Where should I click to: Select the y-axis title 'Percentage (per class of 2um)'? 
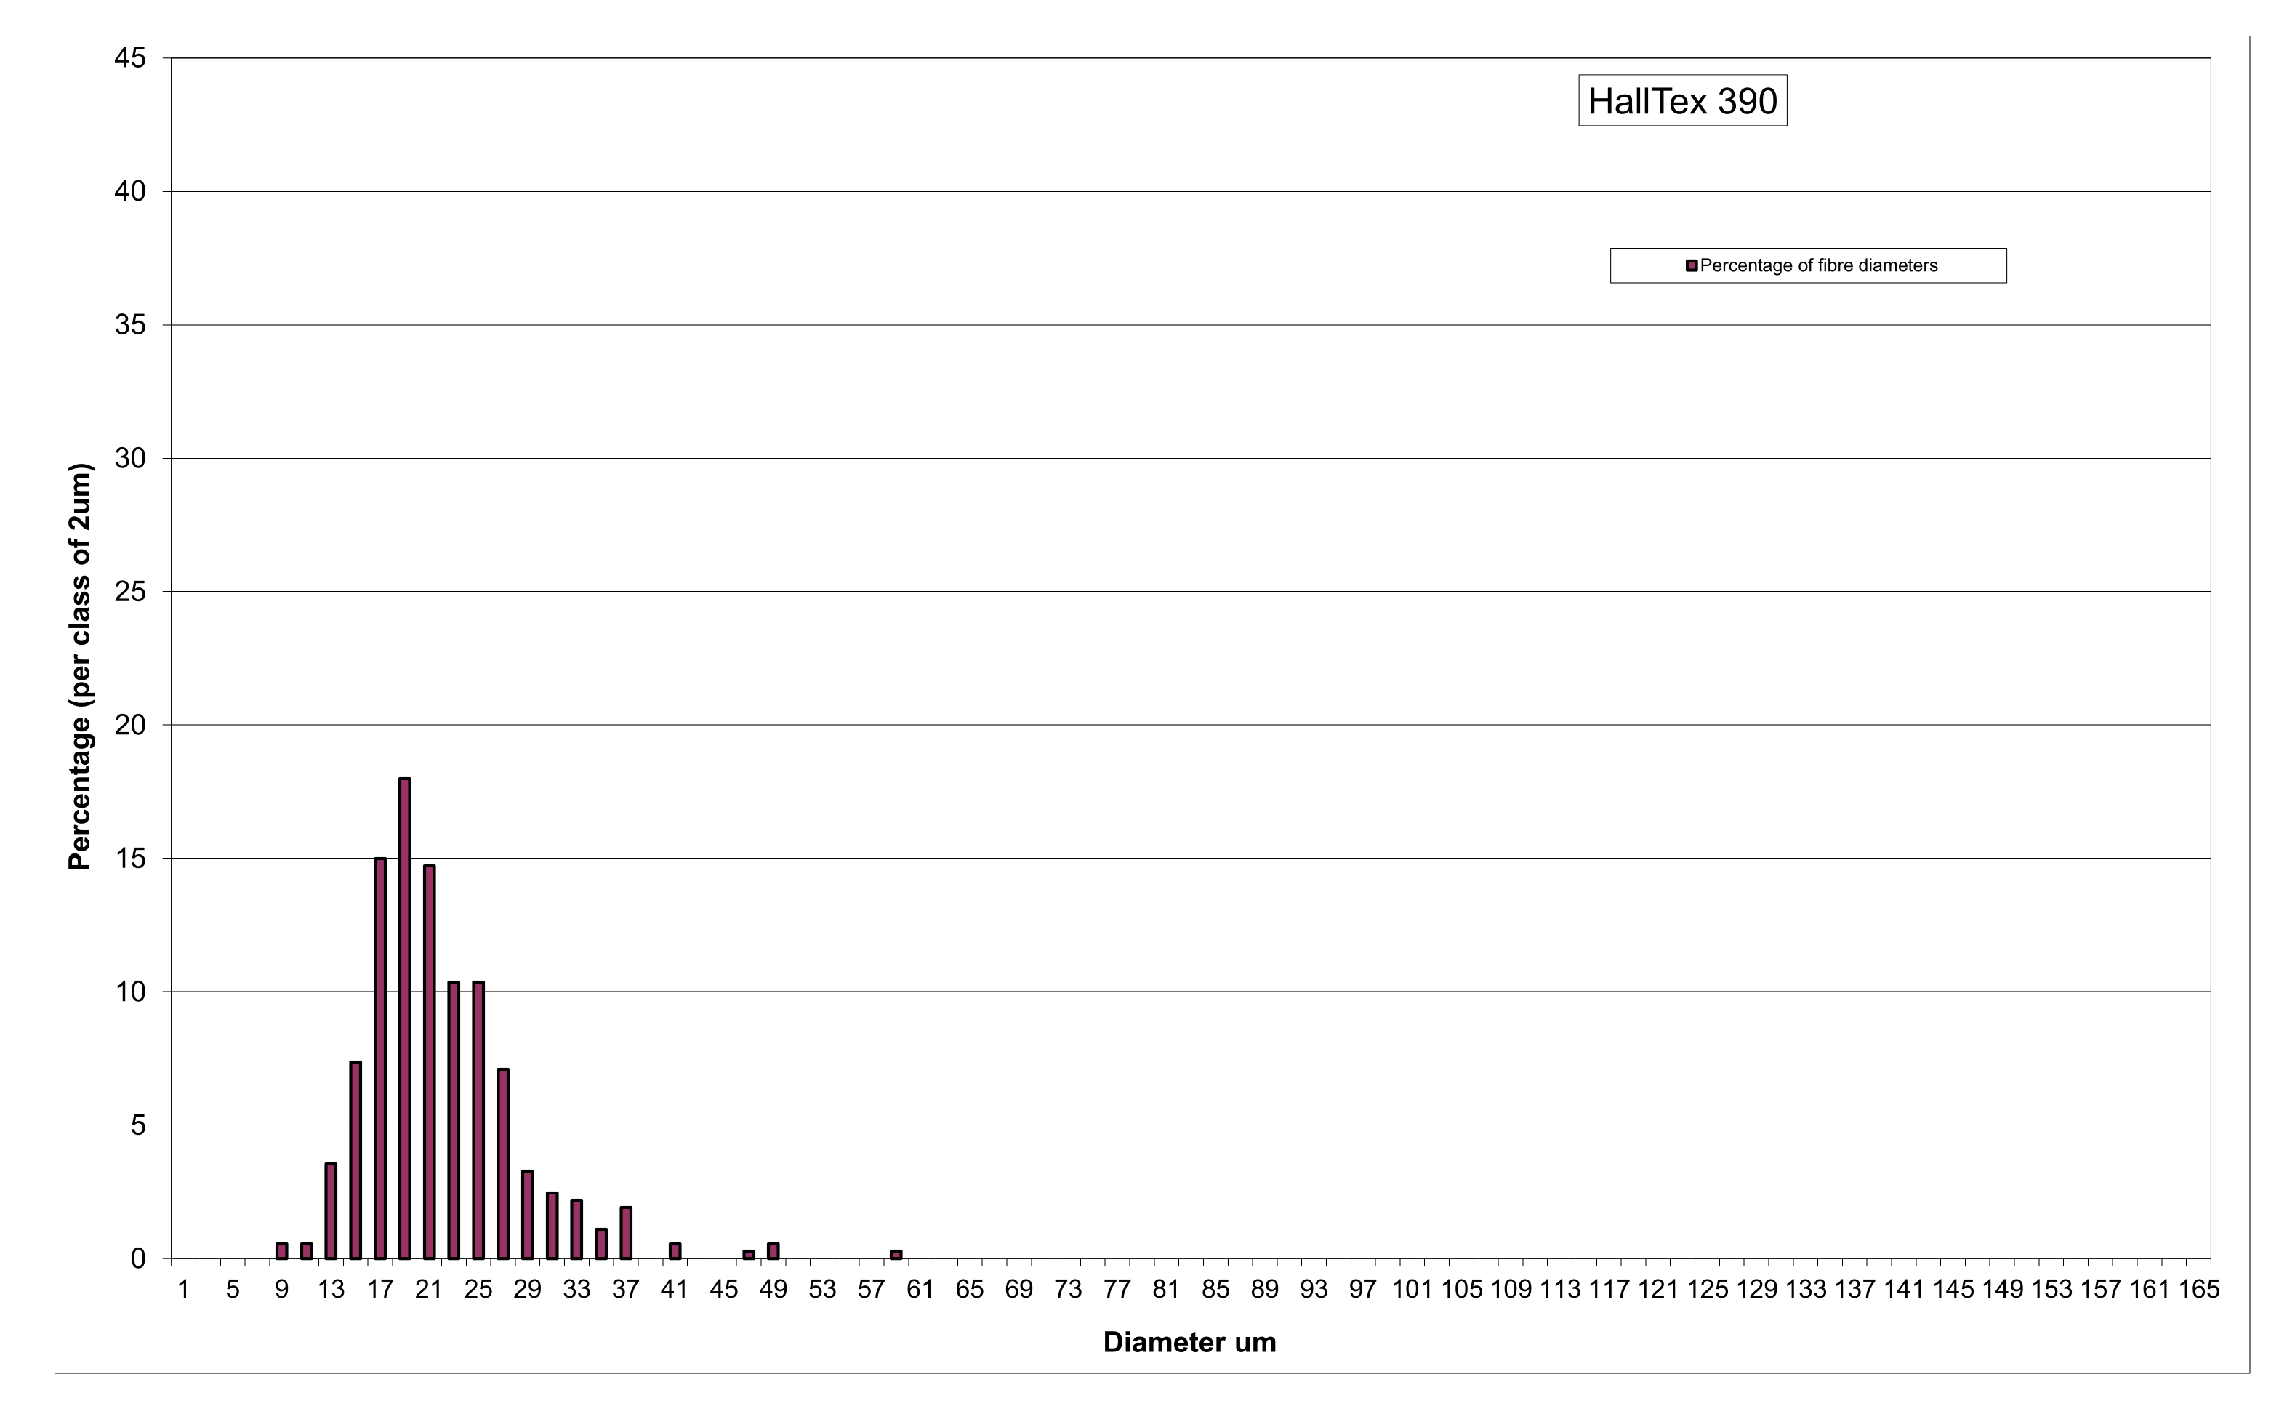click(x=81, y=667)
